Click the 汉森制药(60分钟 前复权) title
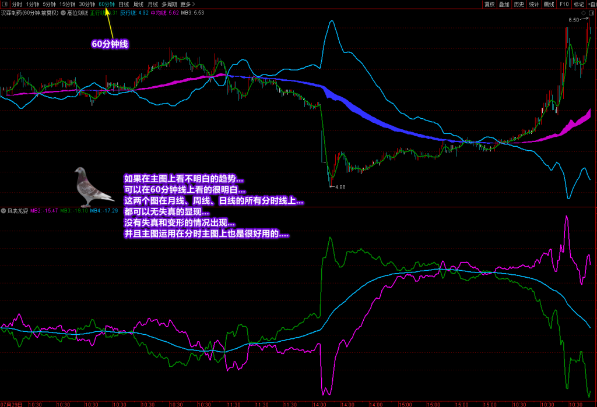597x407 pixels. (30, 13)
